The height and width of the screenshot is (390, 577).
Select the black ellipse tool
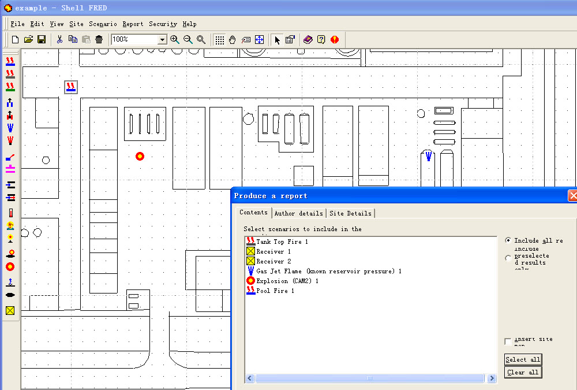pos(10,295)
